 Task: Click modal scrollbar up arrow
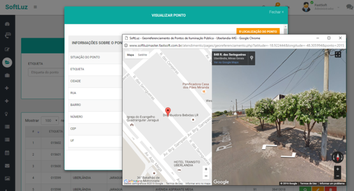click(x=285, y=27)
